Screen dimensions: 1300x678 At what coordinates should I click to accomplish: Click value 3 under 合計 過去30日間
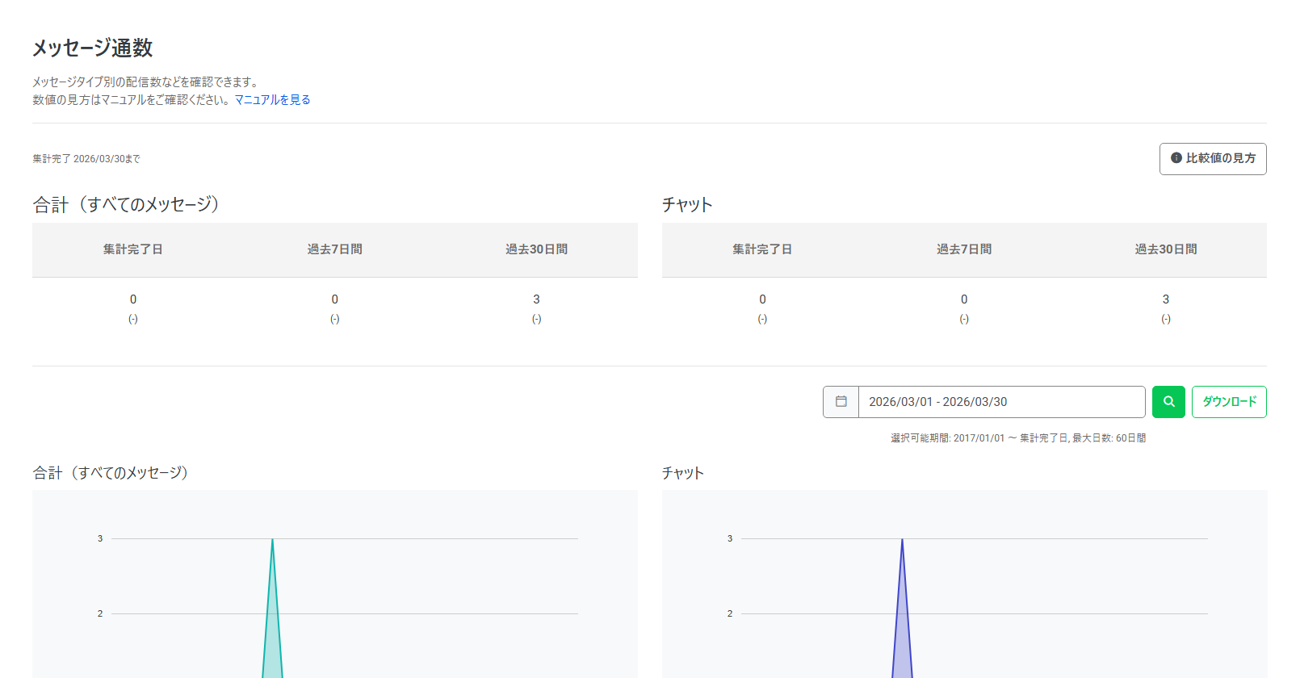point(536,299)
